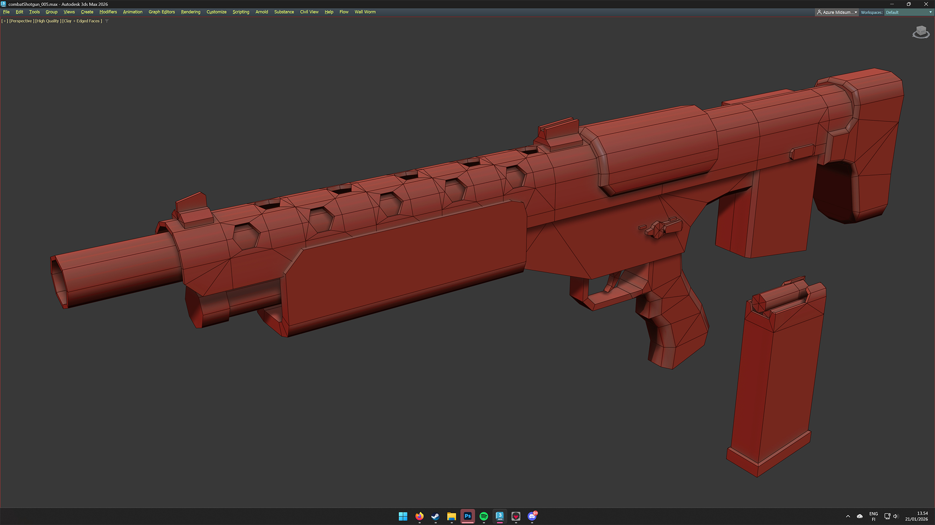Open Firefox from the taskbar
Screen dimensions: 935x525
click(x=419, y=516)
